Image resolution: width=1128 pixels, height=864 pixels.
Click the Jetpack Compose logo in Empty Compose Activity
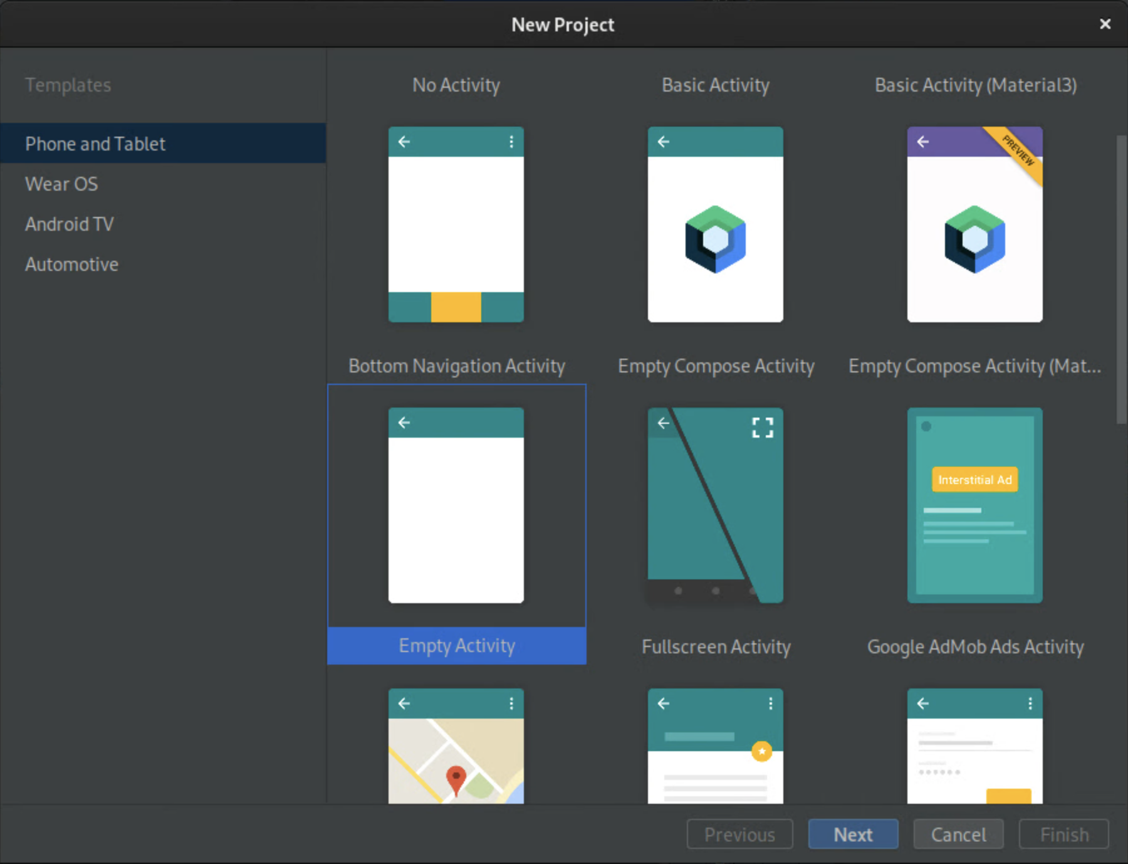(715, 239)
